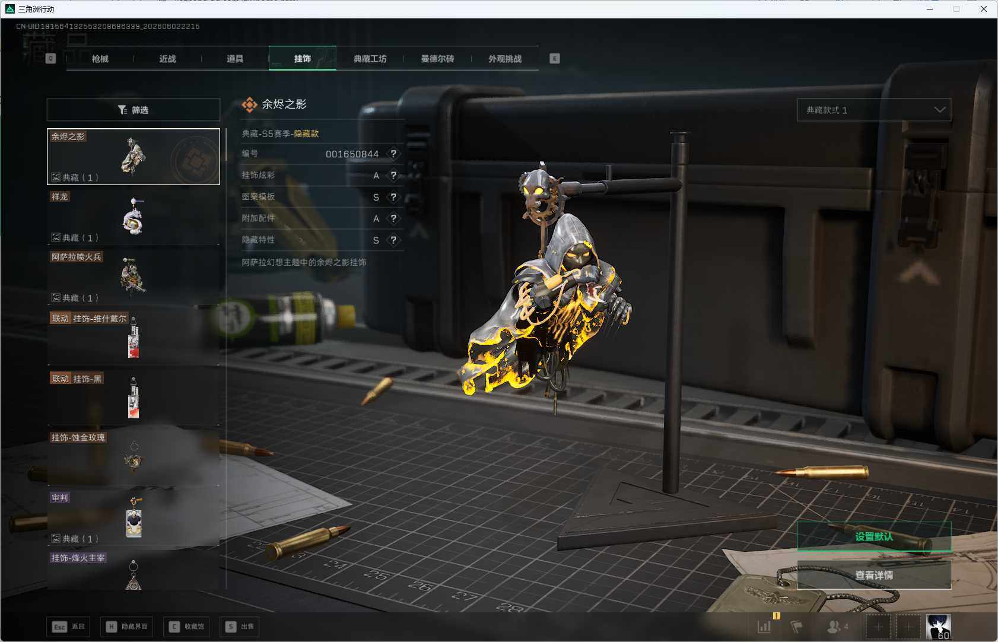Open the C 收藏馆 collection hall
Viewport: 998px width, 642px height.
tap(186, 627)
